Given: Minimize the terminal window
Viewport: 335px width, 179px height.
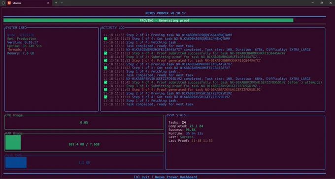Looking at the screenshot, I should point(312,3).
